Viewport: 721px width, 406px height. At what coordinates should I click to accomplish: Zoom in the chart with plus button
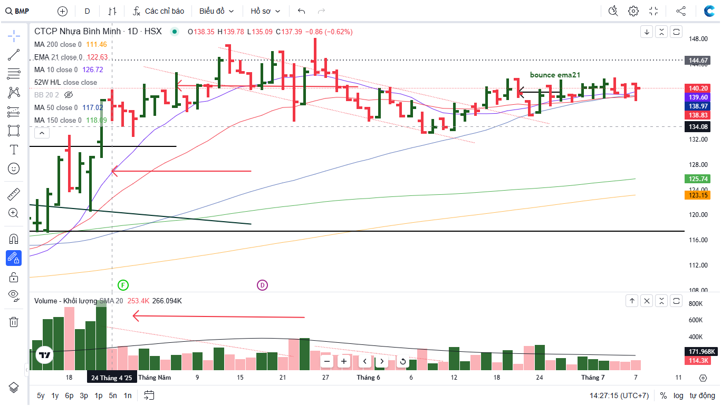[344, 361]
